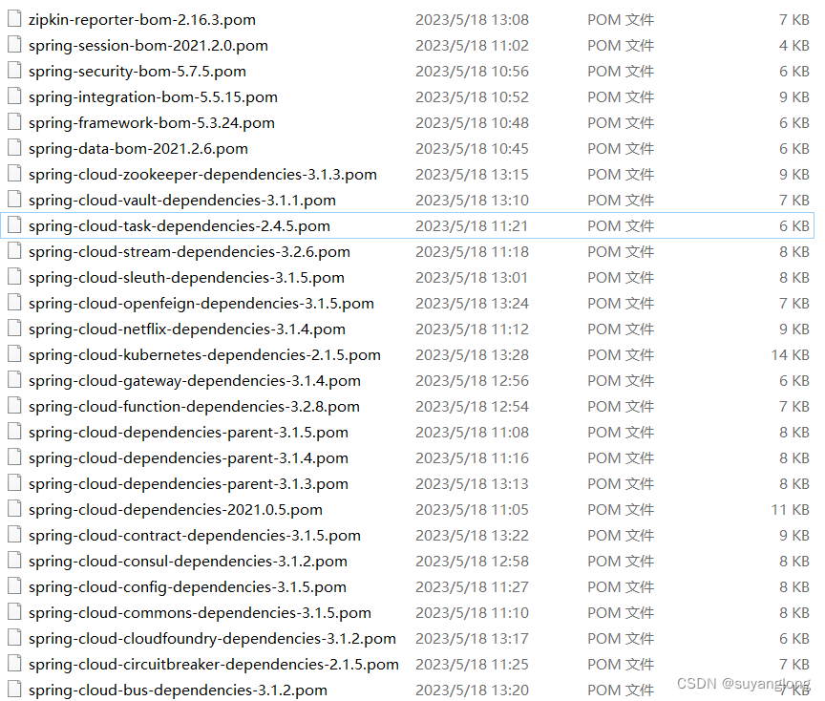Select file name spring-cloud-sleuth-dependencies-3.1.5.pom
The image size is (825, 701).
[x=187, y=278]
